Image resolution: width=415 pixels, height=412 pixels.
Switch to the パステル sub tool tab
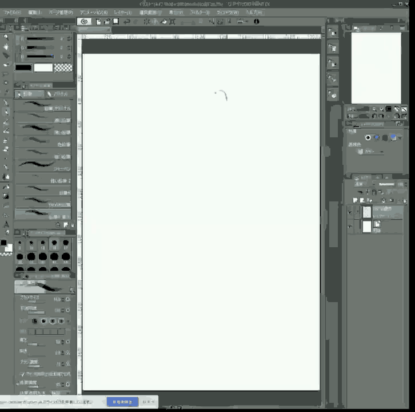pyautogui.click(x=58, y=94)
